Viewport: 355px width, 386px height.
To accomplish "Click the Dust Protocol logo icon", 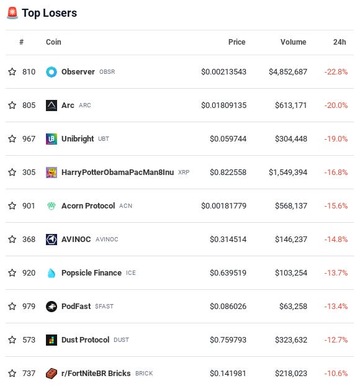I will pos(52,339).
